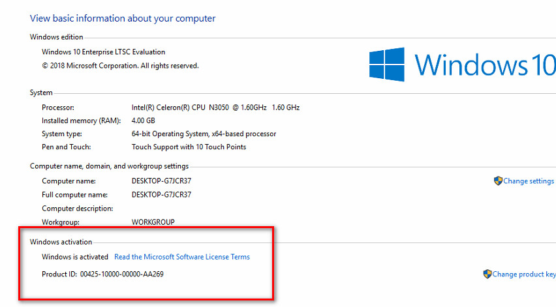Click the WORKGROUP value
Viewport: 556px width, 307px height.
pyautogui.click(x=153, y=222)
